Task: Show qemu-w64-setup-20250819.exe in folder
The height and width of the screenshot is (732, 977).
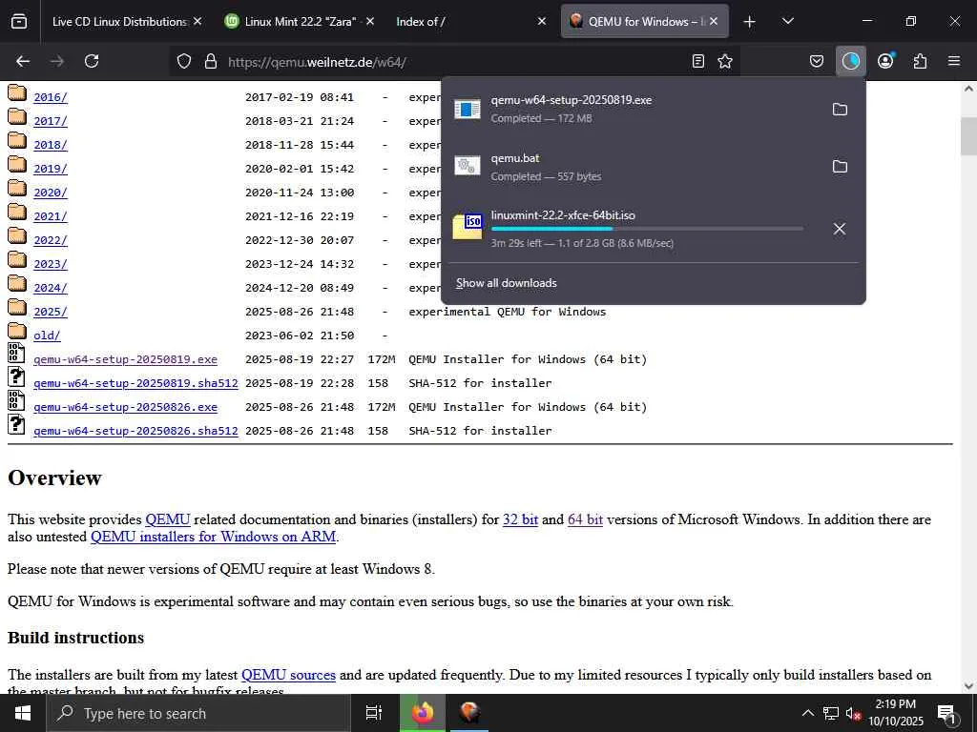Action: click(840, 109)
